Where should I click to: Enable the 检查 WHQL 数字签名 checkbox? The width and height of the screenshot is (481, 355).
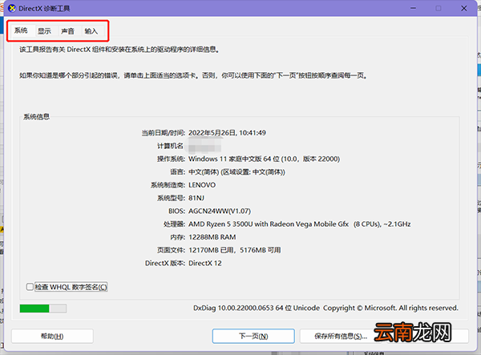tap(30, 287)
